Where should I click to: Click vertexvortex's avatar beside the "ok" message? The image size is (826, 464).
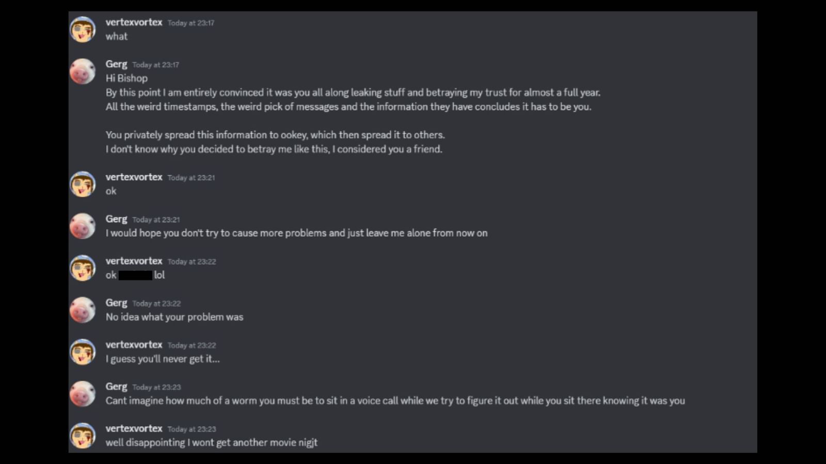coord(82,184)
